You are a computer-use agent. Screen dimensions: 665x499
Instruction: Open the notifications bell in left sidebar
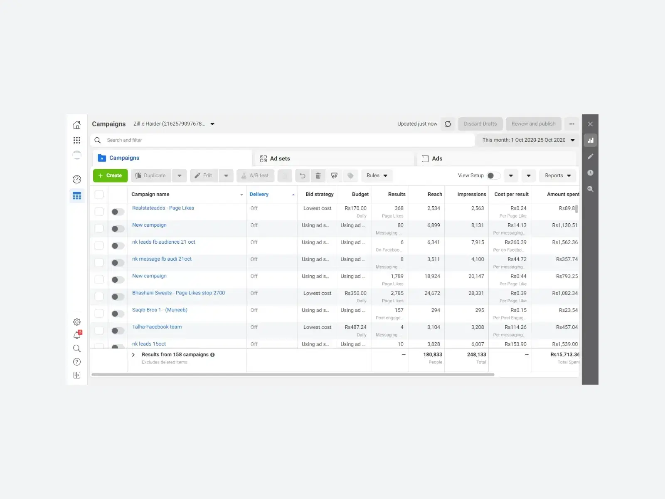coord(77,335)
